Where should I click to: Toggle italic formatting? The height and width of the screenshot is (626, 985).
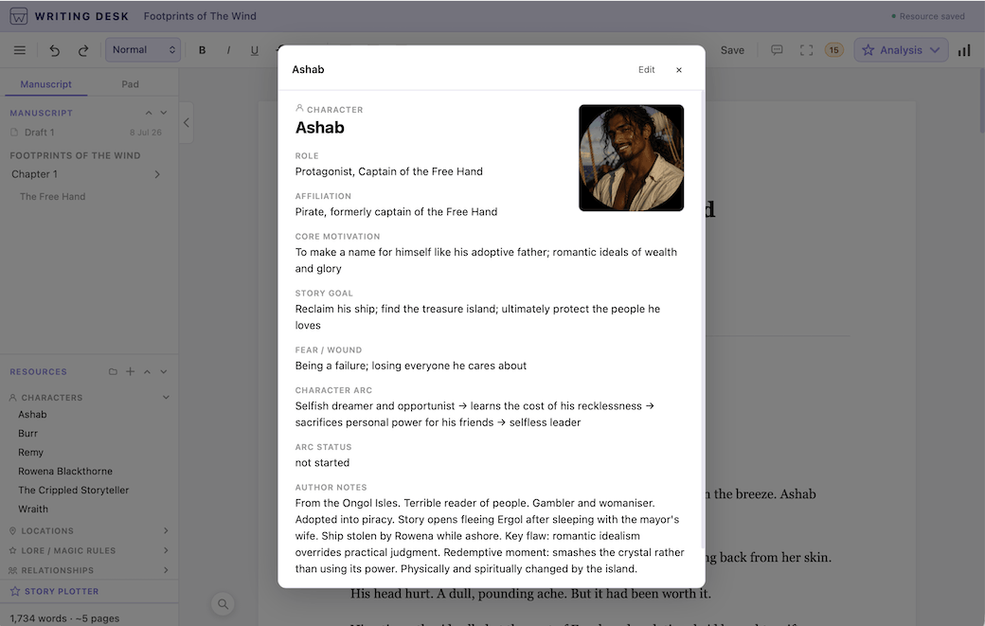[x=228, y=50]
